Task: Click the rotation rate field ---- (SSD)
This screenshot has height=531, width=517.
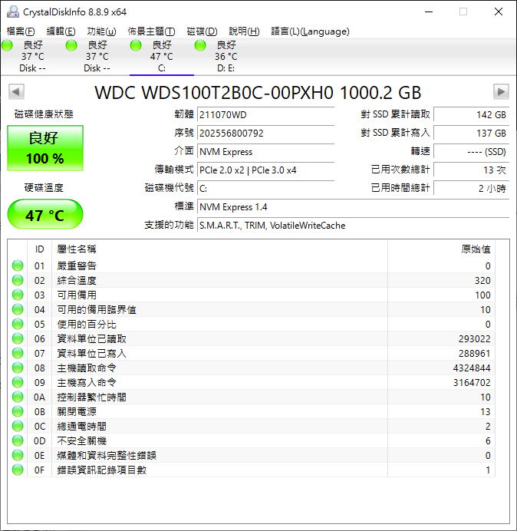Action: tap(471, 152)
